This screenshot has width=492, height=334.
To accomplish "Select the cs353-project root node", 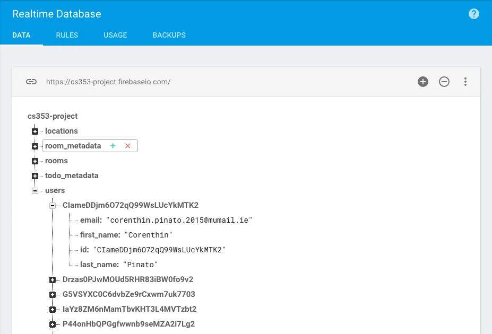I will tap(51, 116).
